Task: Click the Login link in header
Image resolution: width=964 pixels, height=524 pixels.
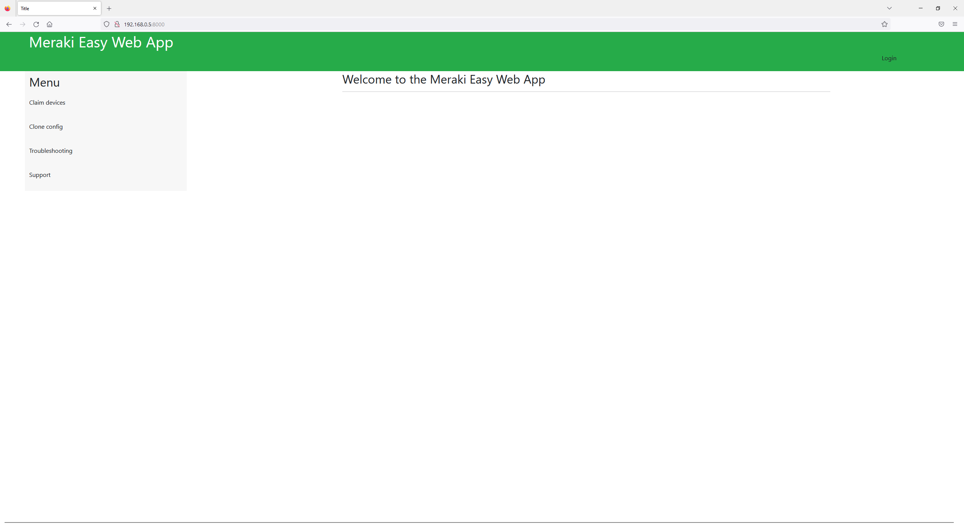Action: (889, 58)
